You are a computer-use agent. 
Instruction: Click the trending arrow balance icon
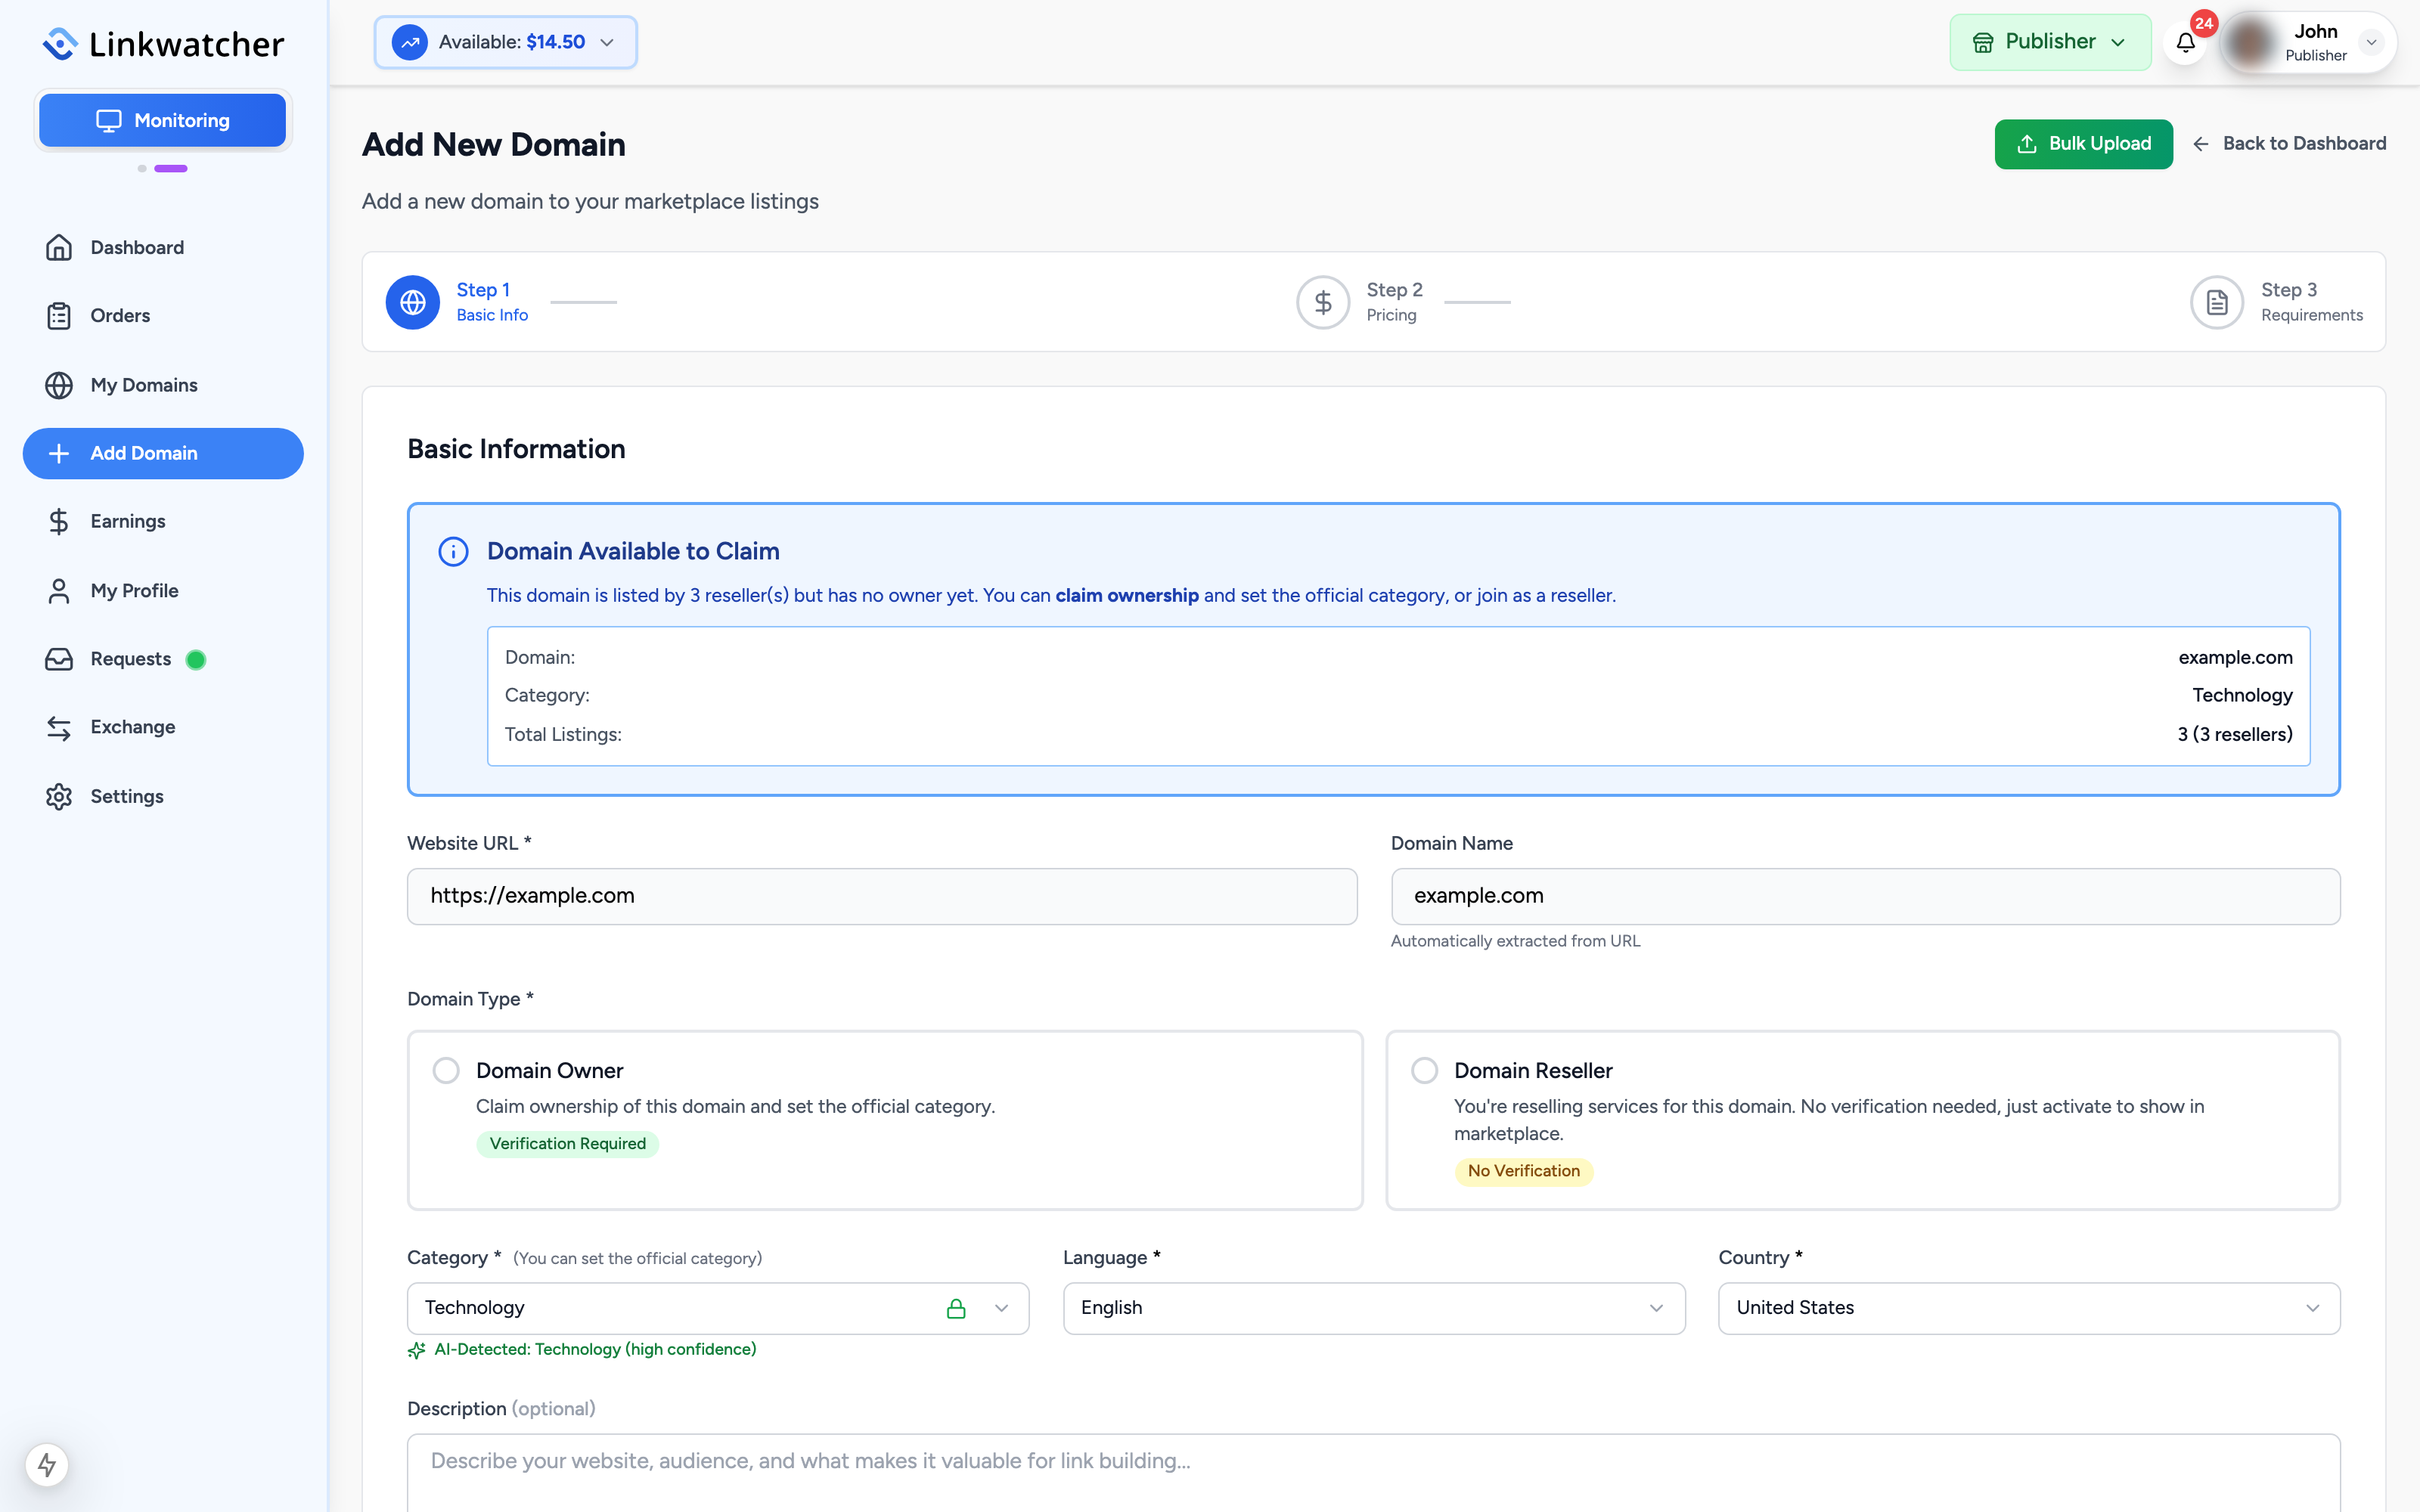[x=409, y=42]
